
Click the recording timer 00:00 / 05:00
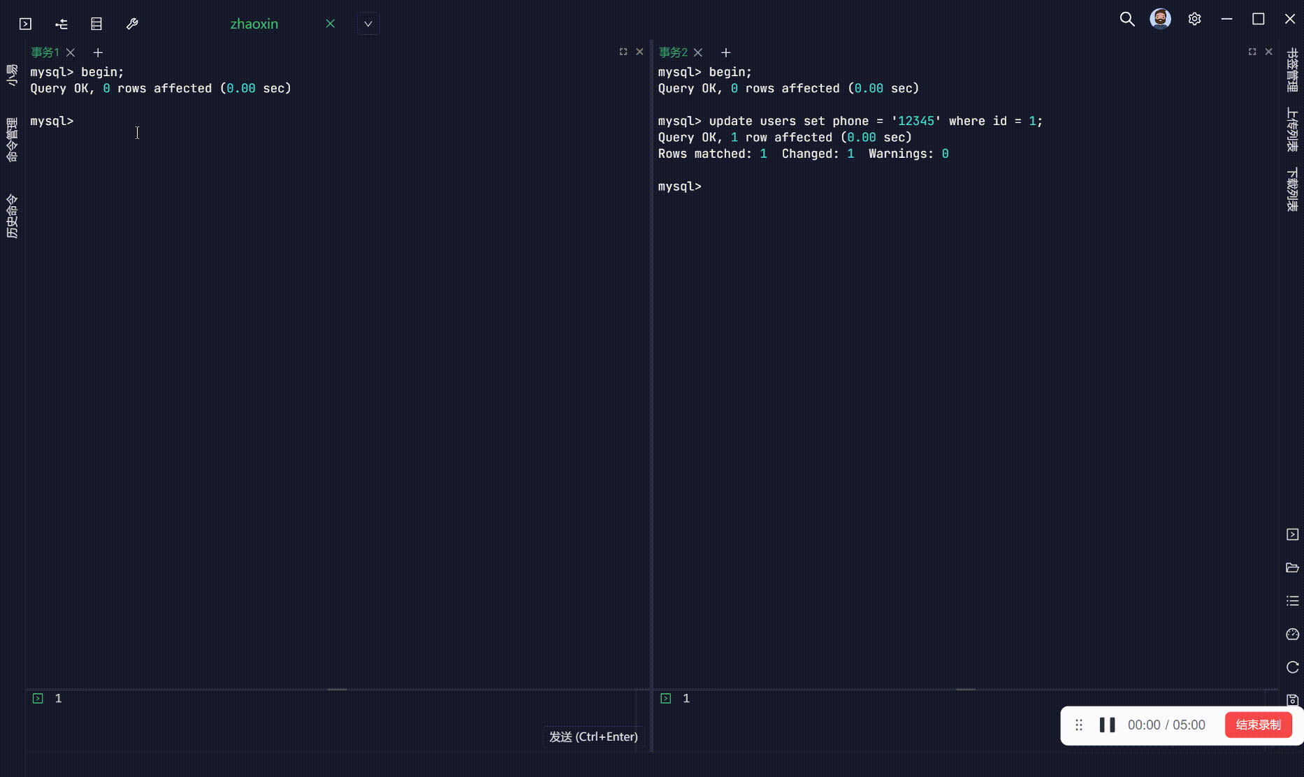point(1166,725)
